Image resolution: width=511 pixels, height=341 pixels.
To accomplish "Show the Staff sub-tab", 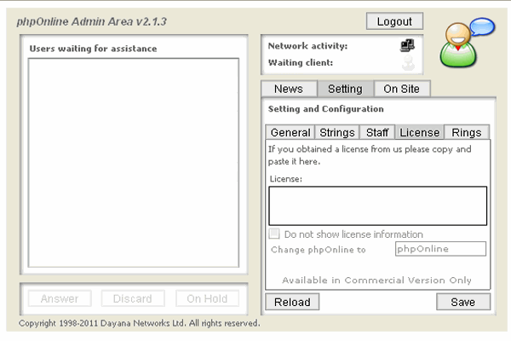I will pos(377,132).
